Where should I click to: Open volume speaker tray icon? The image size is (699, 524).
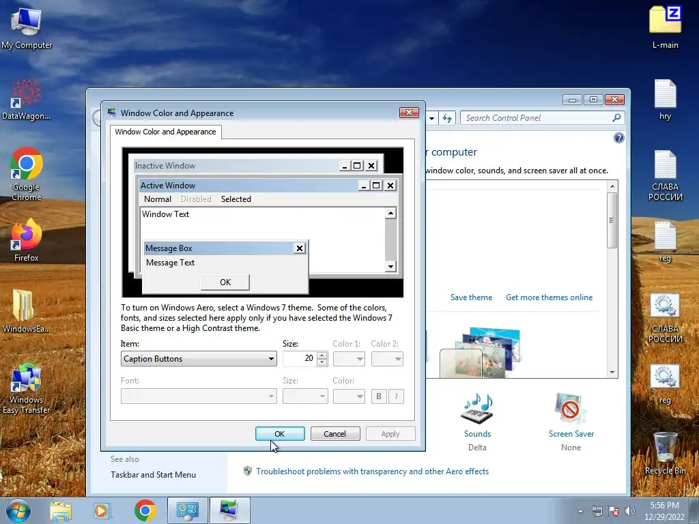pos(630,511)
